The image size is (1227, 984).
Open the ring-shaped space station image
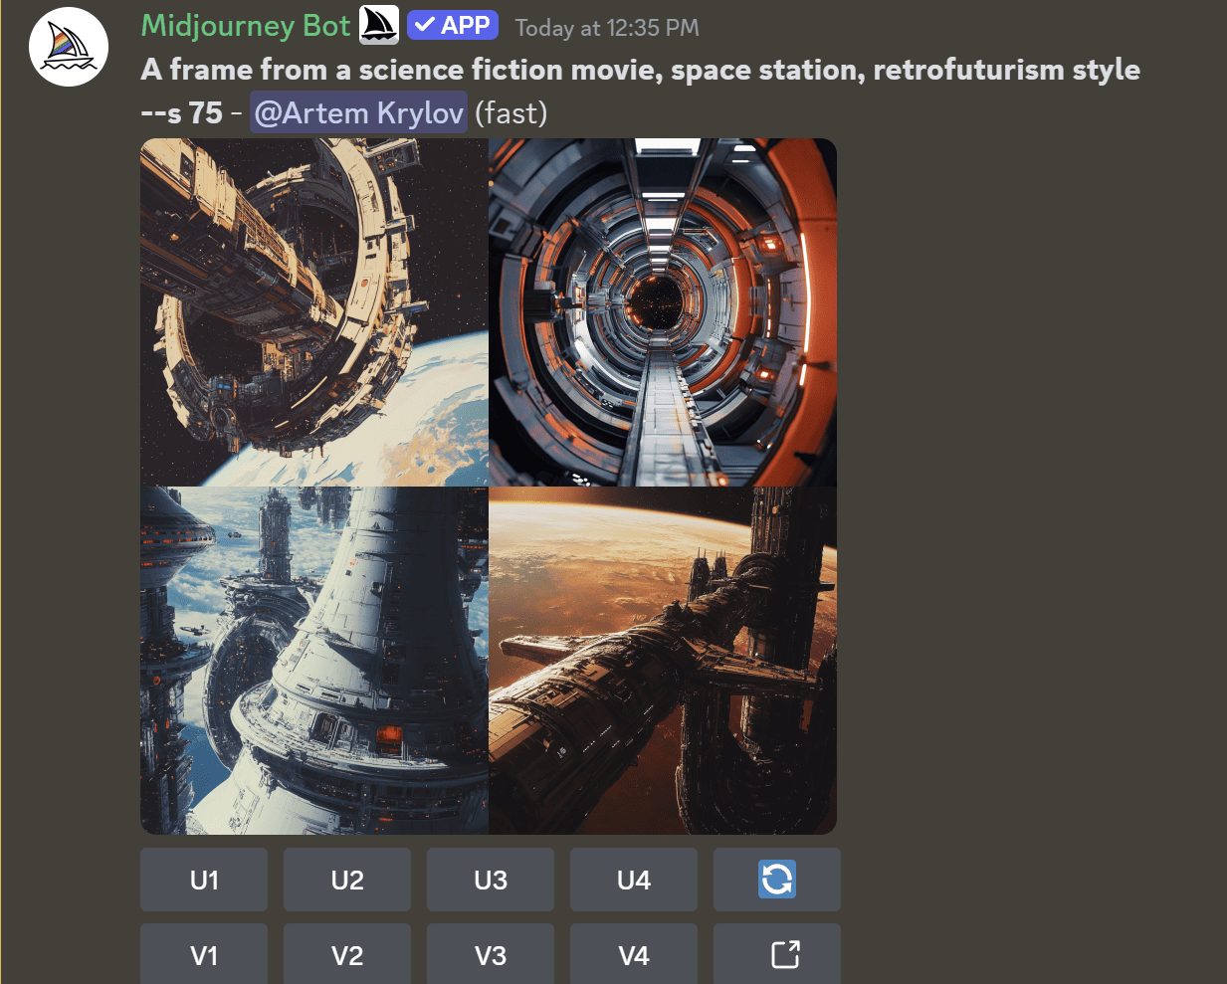314,312
